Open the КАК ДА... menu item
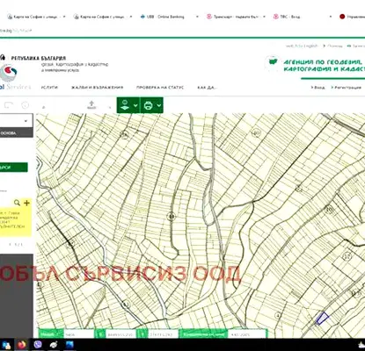This screenshot has height=351, width=365. 207,88
